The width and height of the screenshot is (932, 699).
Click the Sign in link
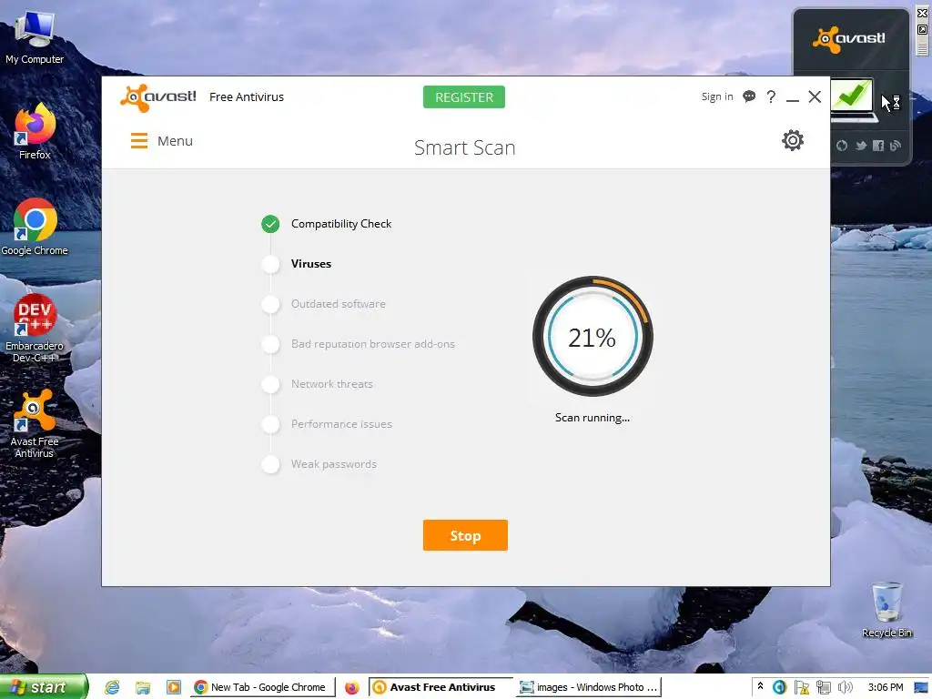point(717,96)
